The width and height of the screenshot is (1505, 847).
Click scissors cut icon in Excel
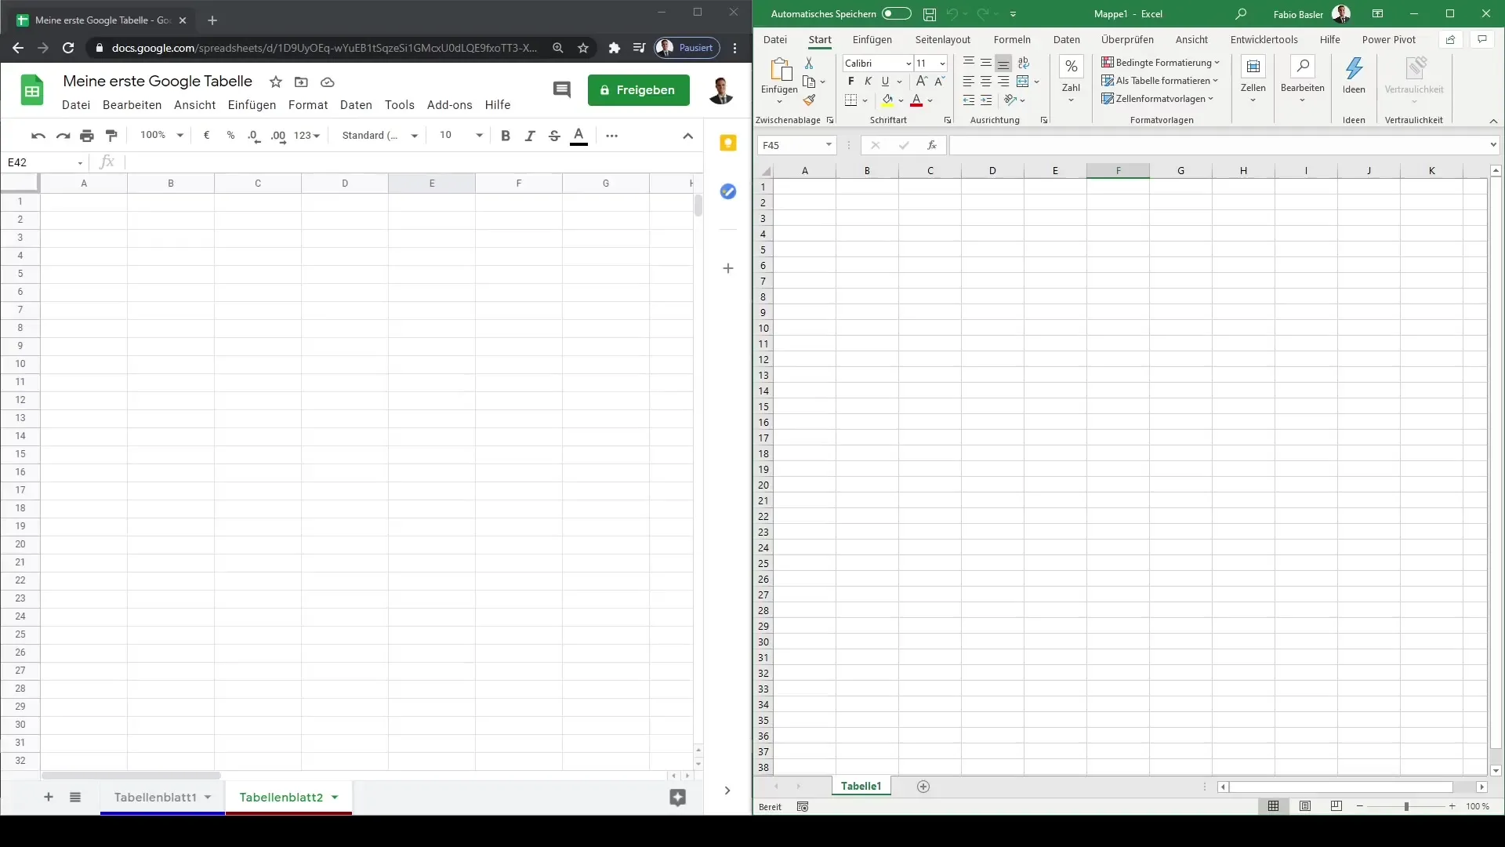pos(809,63)
